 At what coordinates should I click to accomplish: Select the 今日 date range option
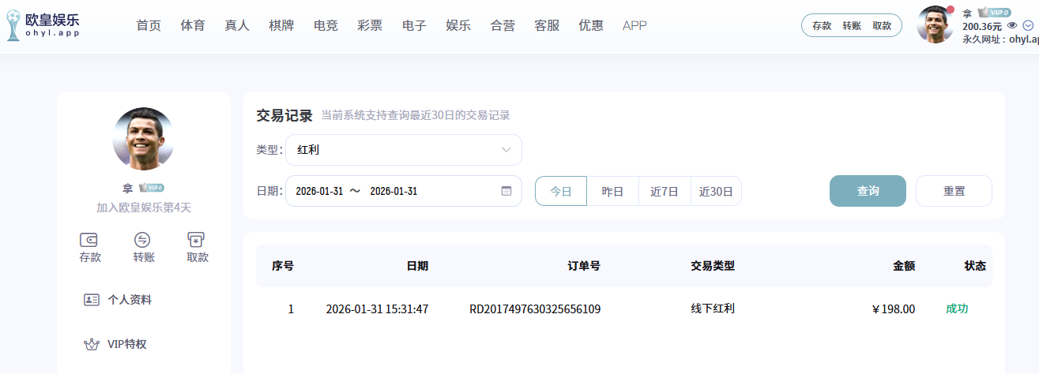(x=561, y=191)
